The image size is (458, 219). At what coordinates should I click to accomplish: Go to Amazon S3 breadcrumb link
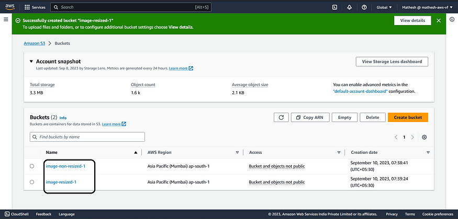[35, 43]
